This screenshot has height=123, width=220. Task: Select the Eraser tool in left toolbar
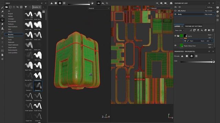click(x=2, y=12)
